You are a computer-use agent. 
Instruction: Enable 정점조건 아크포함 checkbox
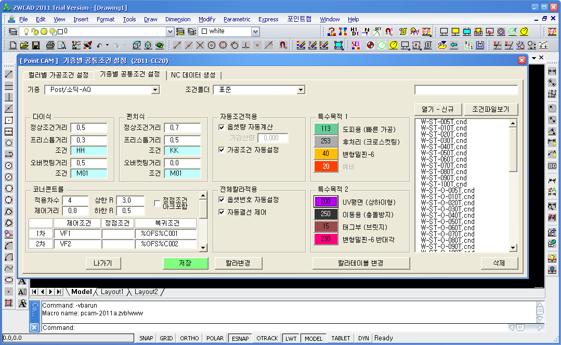click(156, 203)
